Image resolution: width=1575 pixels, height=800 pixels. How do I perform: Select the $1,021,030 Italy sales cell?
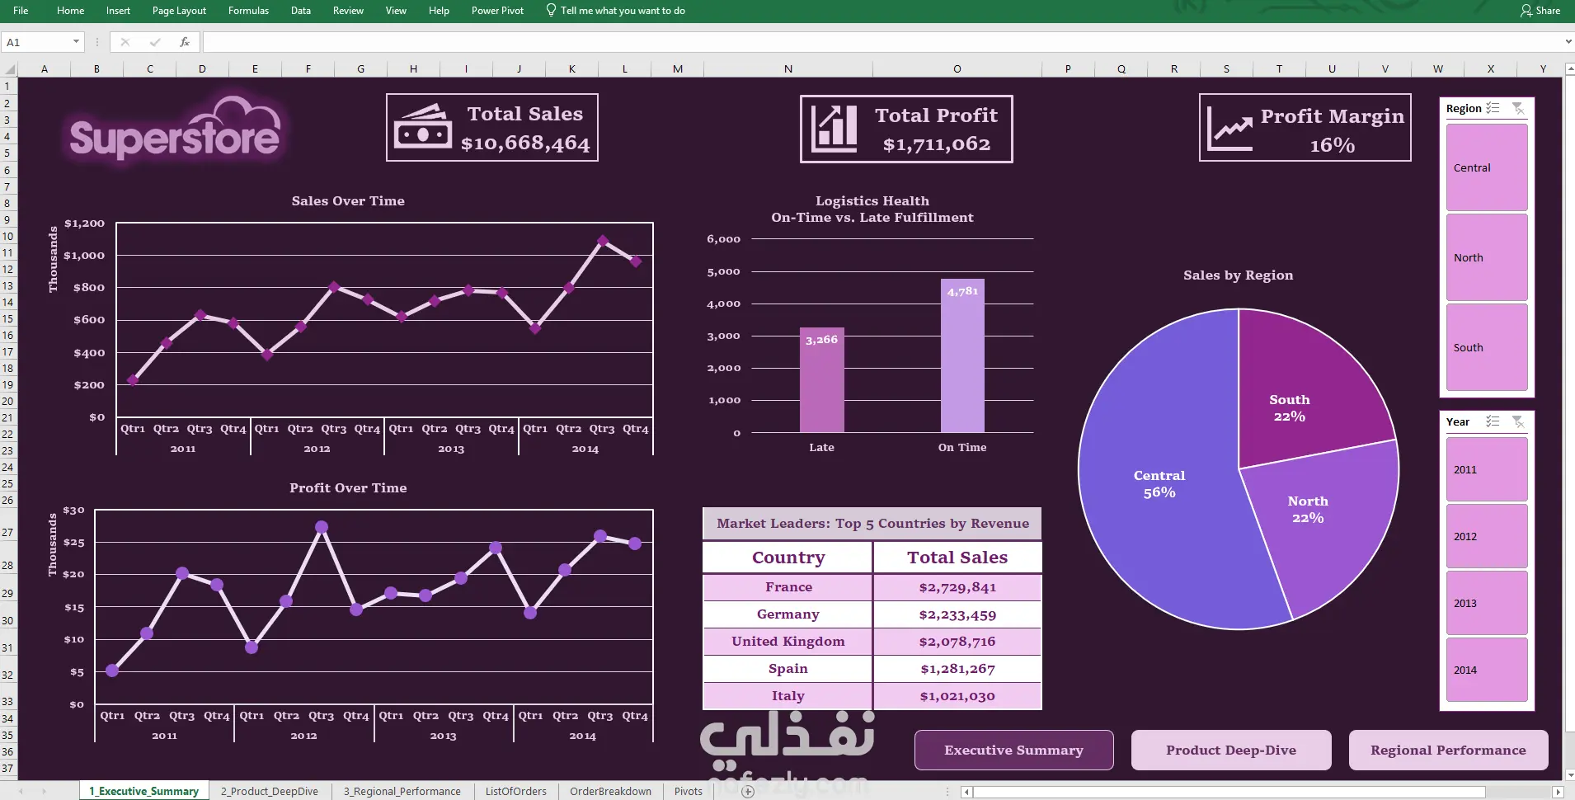pyautogui.click(x=957, y=696)
